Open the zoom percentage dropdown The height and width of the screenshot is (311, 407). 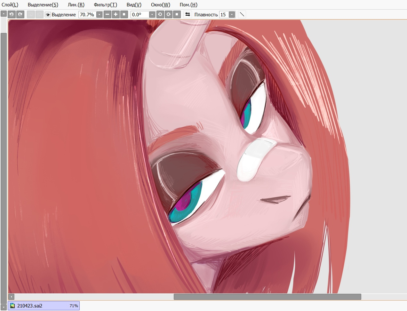point(99,14)
